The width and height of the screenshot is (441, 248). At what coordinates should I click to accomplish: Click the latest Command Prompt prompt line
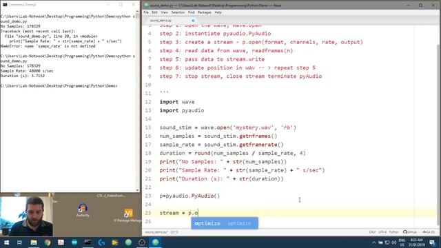click(59, 85)
